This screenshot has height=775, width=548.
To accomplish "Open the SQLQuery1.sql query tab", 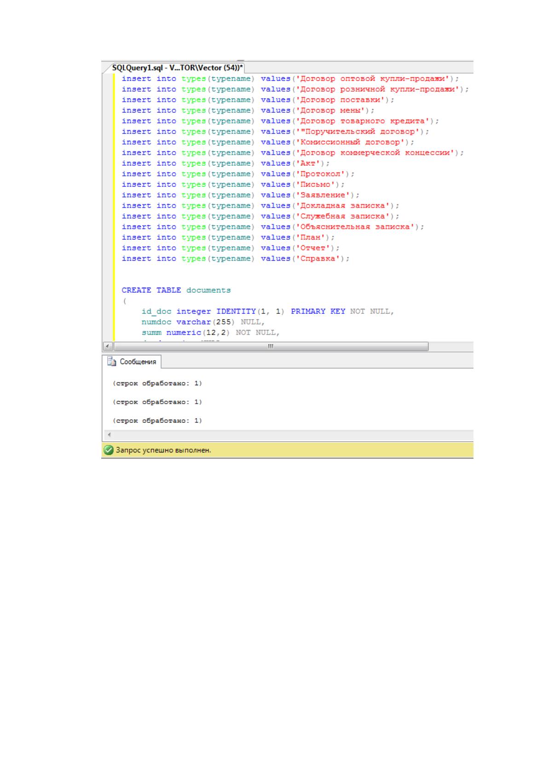I will pos(178,68).
